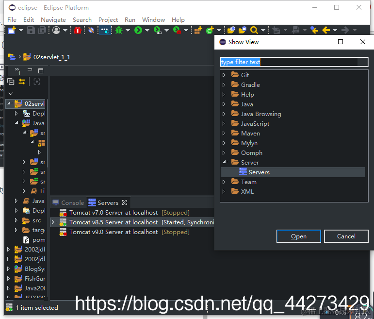Click the green Debug bug icon
Screen dimensions: 374x319
[119, 30]
